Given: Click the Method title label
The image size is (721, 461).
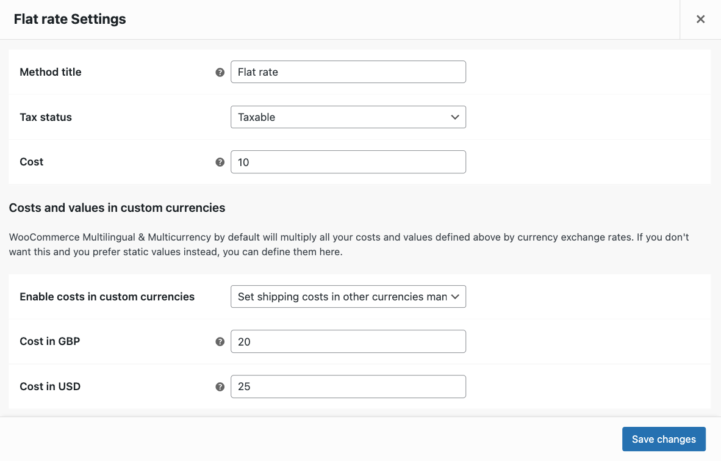Looking at the screenshot, I should tap(51, 71).
